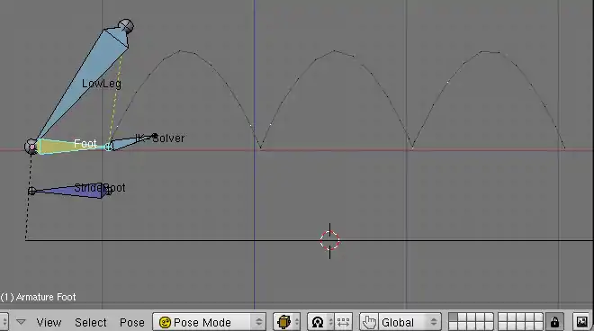Collapse header menus with triangle
The width and height of the screenshot is (594, 331).
[21, 322]
